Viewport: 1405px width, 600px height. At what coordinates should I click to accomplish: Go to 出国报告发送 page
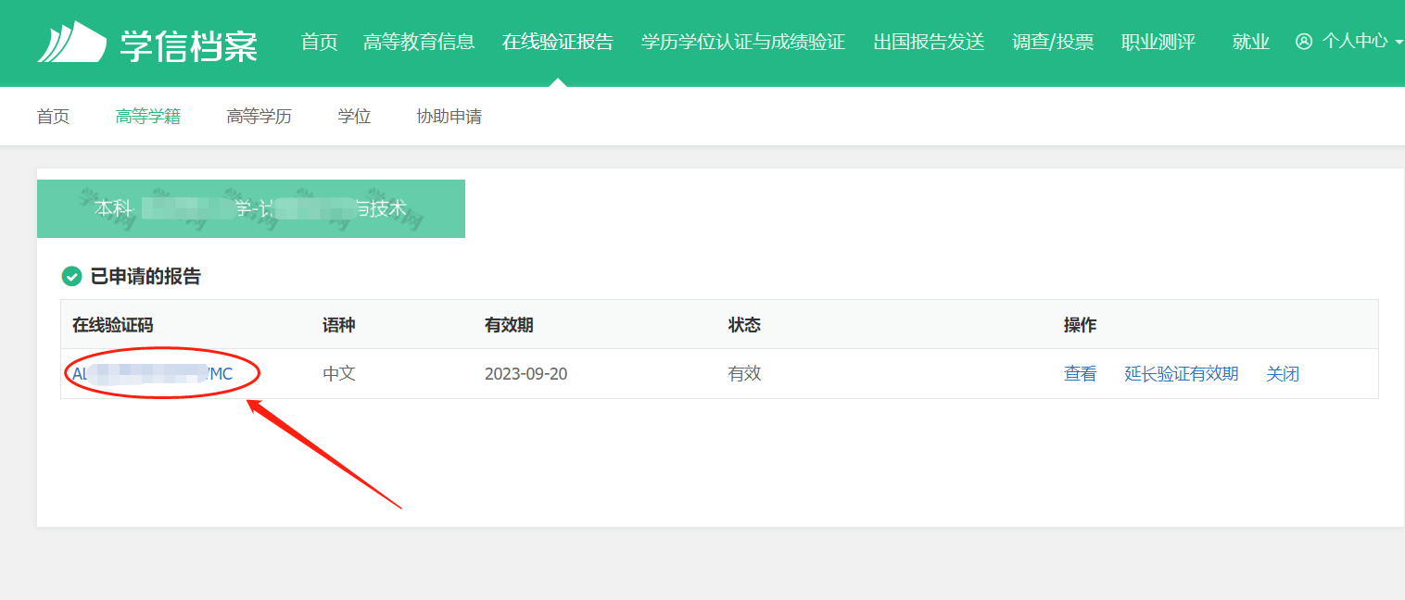click(928, 42)
